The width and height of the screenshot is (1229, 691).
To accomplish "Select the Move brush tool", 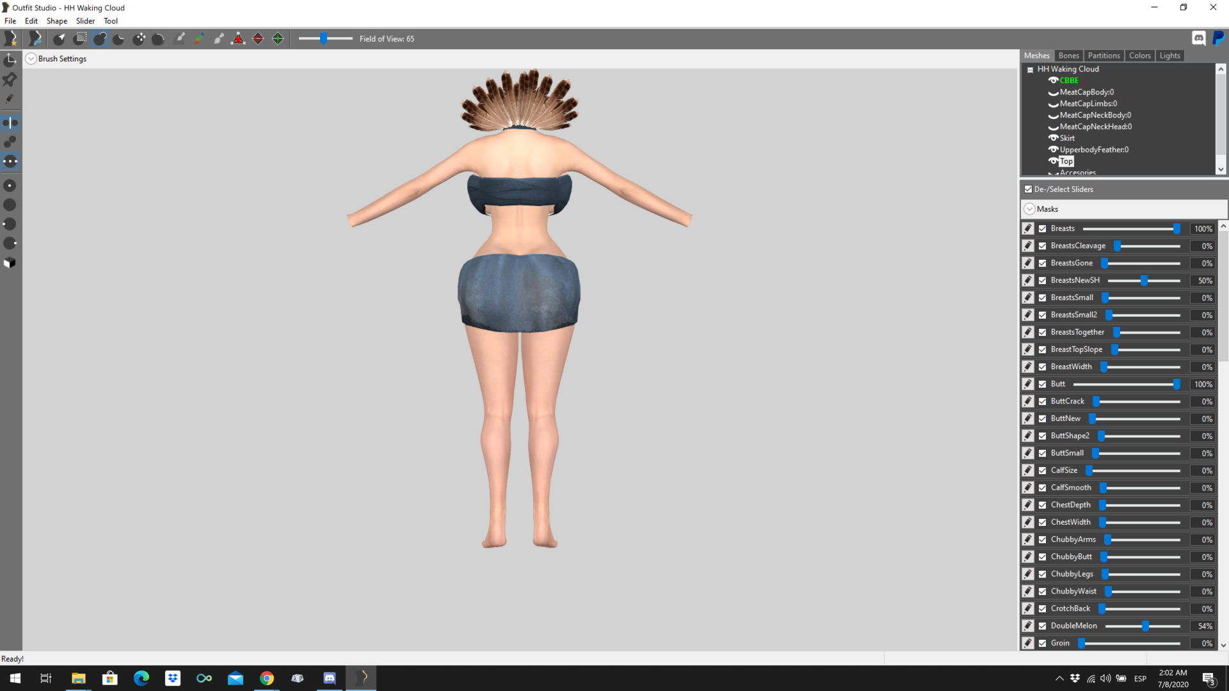I will pyautogui.click(x=139, y=38).
